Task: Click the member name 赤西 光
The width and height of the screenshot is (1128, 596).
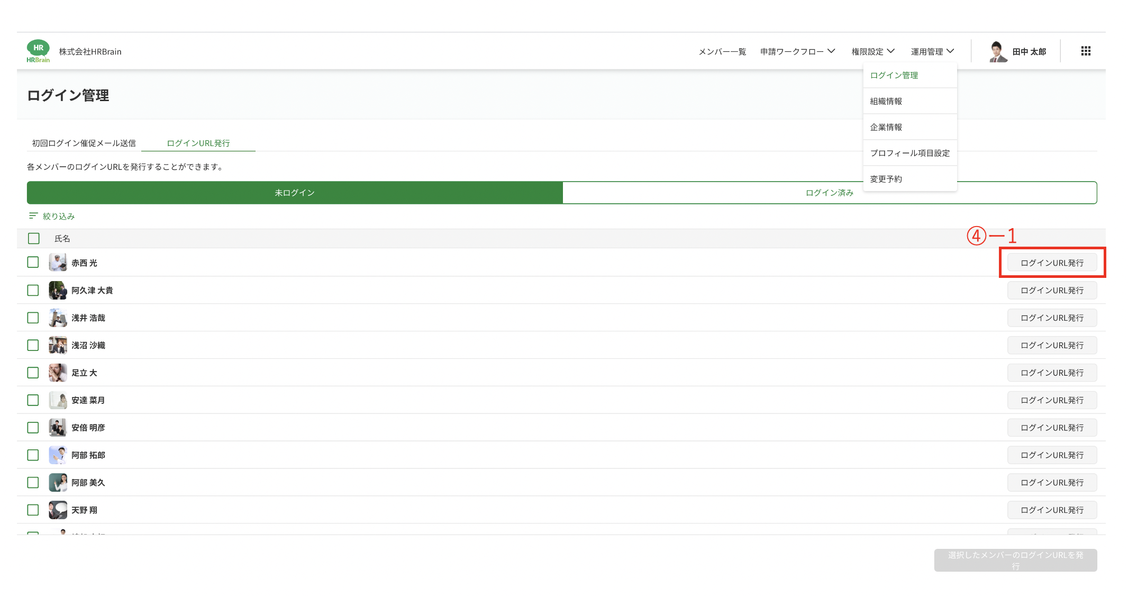Action: 85,263
